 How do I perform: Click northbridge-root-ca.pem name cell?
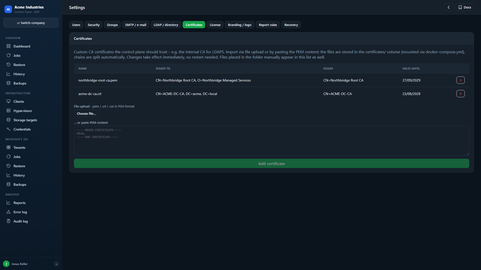[98, 80]
